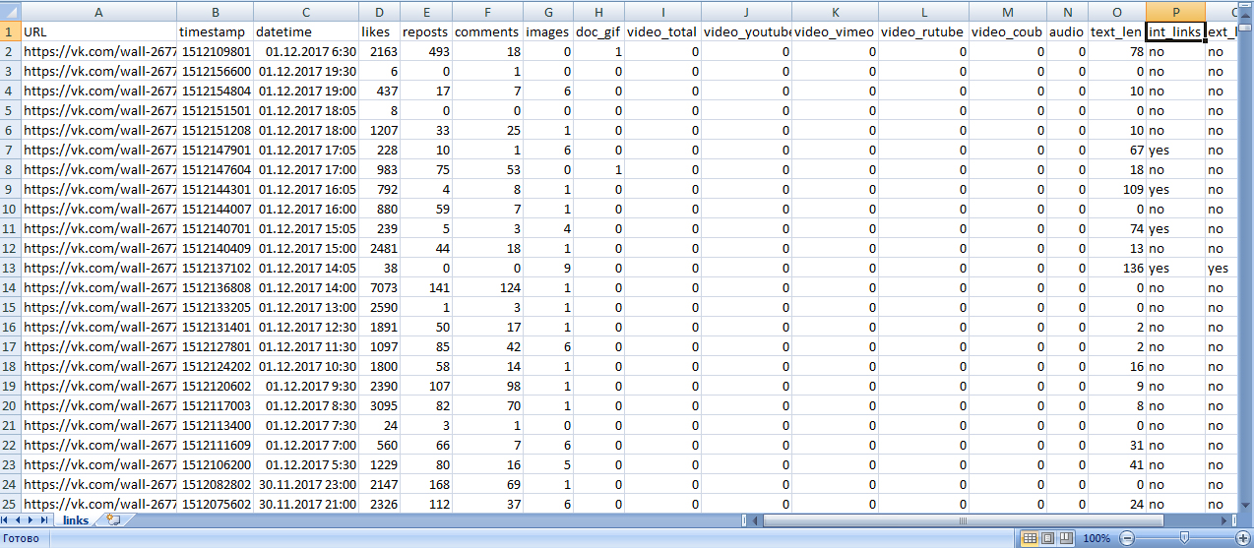This screenshot has width=1254, height=548.
Task: Select row 13 header
Action: click(10, 268)
